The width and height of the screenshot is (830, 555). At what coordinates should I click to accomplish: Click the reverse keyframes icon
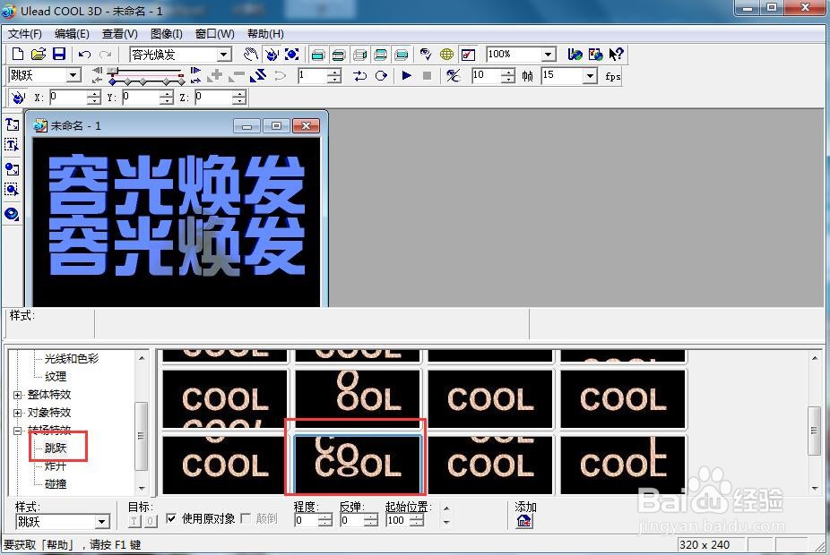click(258, 75)
